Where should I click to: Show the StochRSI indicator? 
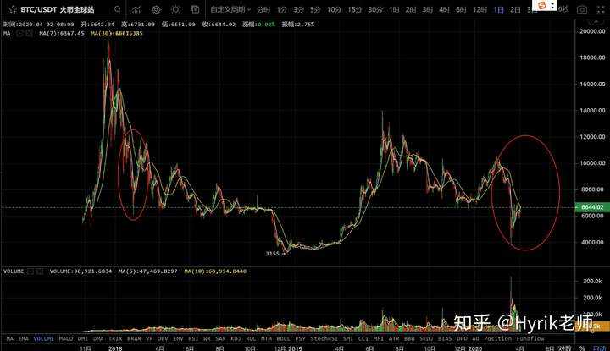(324, 338)
